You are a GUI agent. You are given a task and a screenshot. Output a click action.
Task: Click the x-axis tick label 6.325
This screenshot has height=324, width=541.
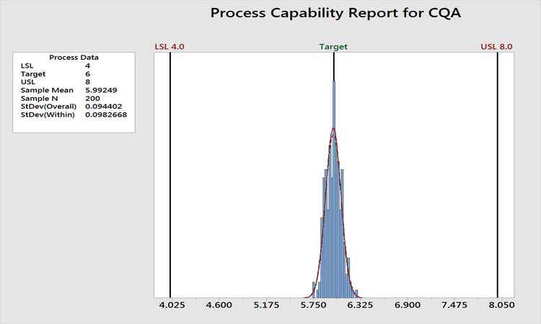click(360, 305)
